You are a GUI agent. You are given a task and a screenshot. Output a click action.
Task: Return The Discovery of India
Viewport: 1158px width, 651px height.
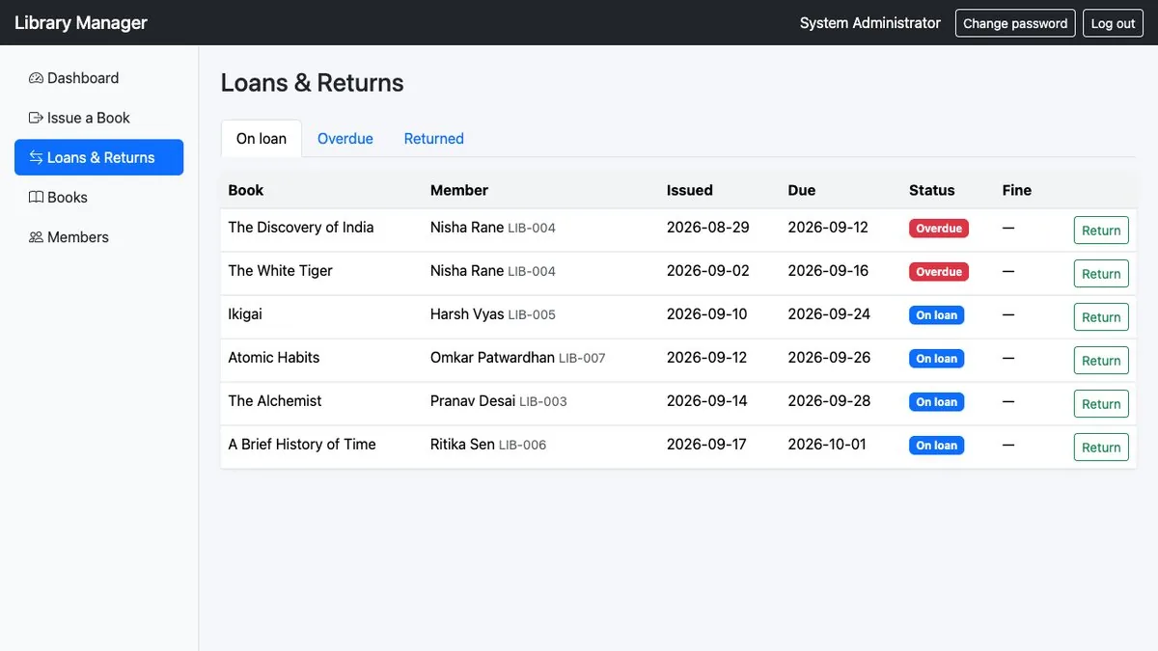(1101, 231)
